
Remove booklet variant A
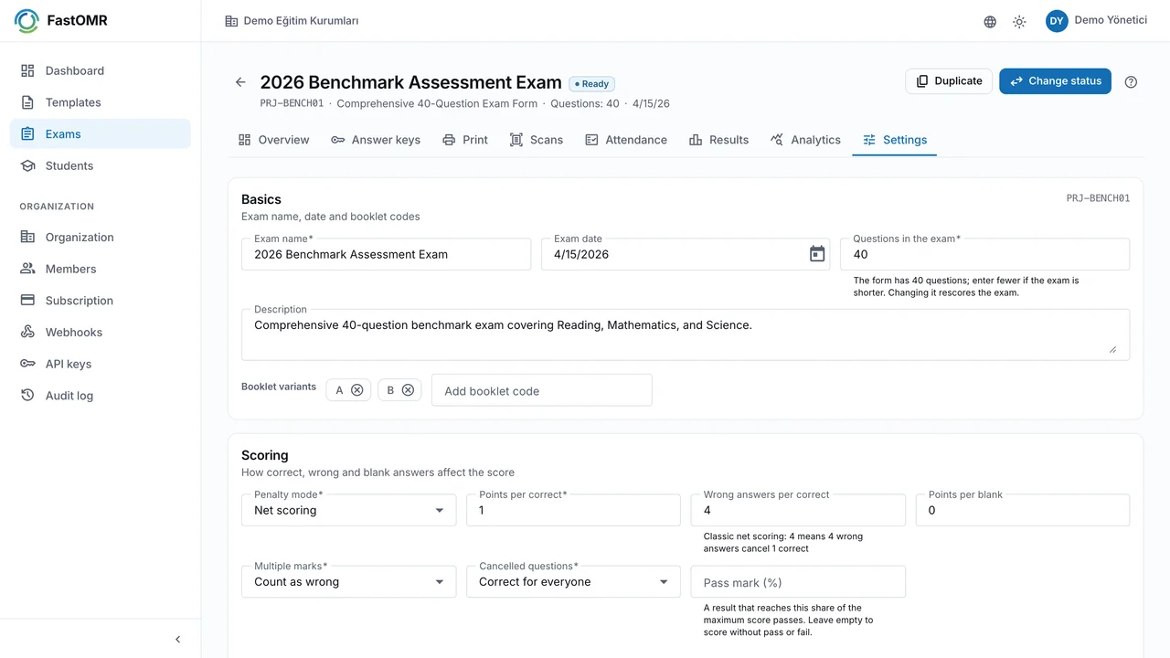pyautogui.click(x=357, y=390)
